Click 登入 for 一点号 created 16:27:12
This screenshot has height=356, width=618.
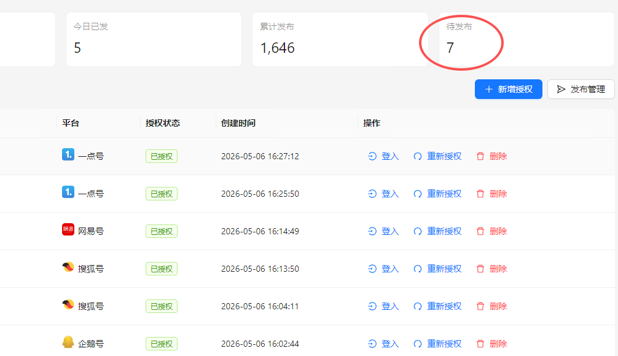point(383,156)
